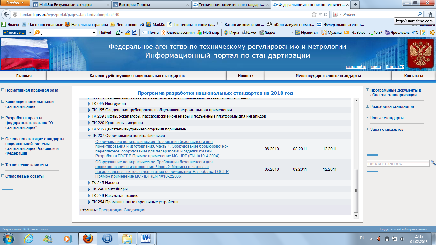Switch to the Технические комитеты по стандарт tab
The image size is (436, 245).
231,5
